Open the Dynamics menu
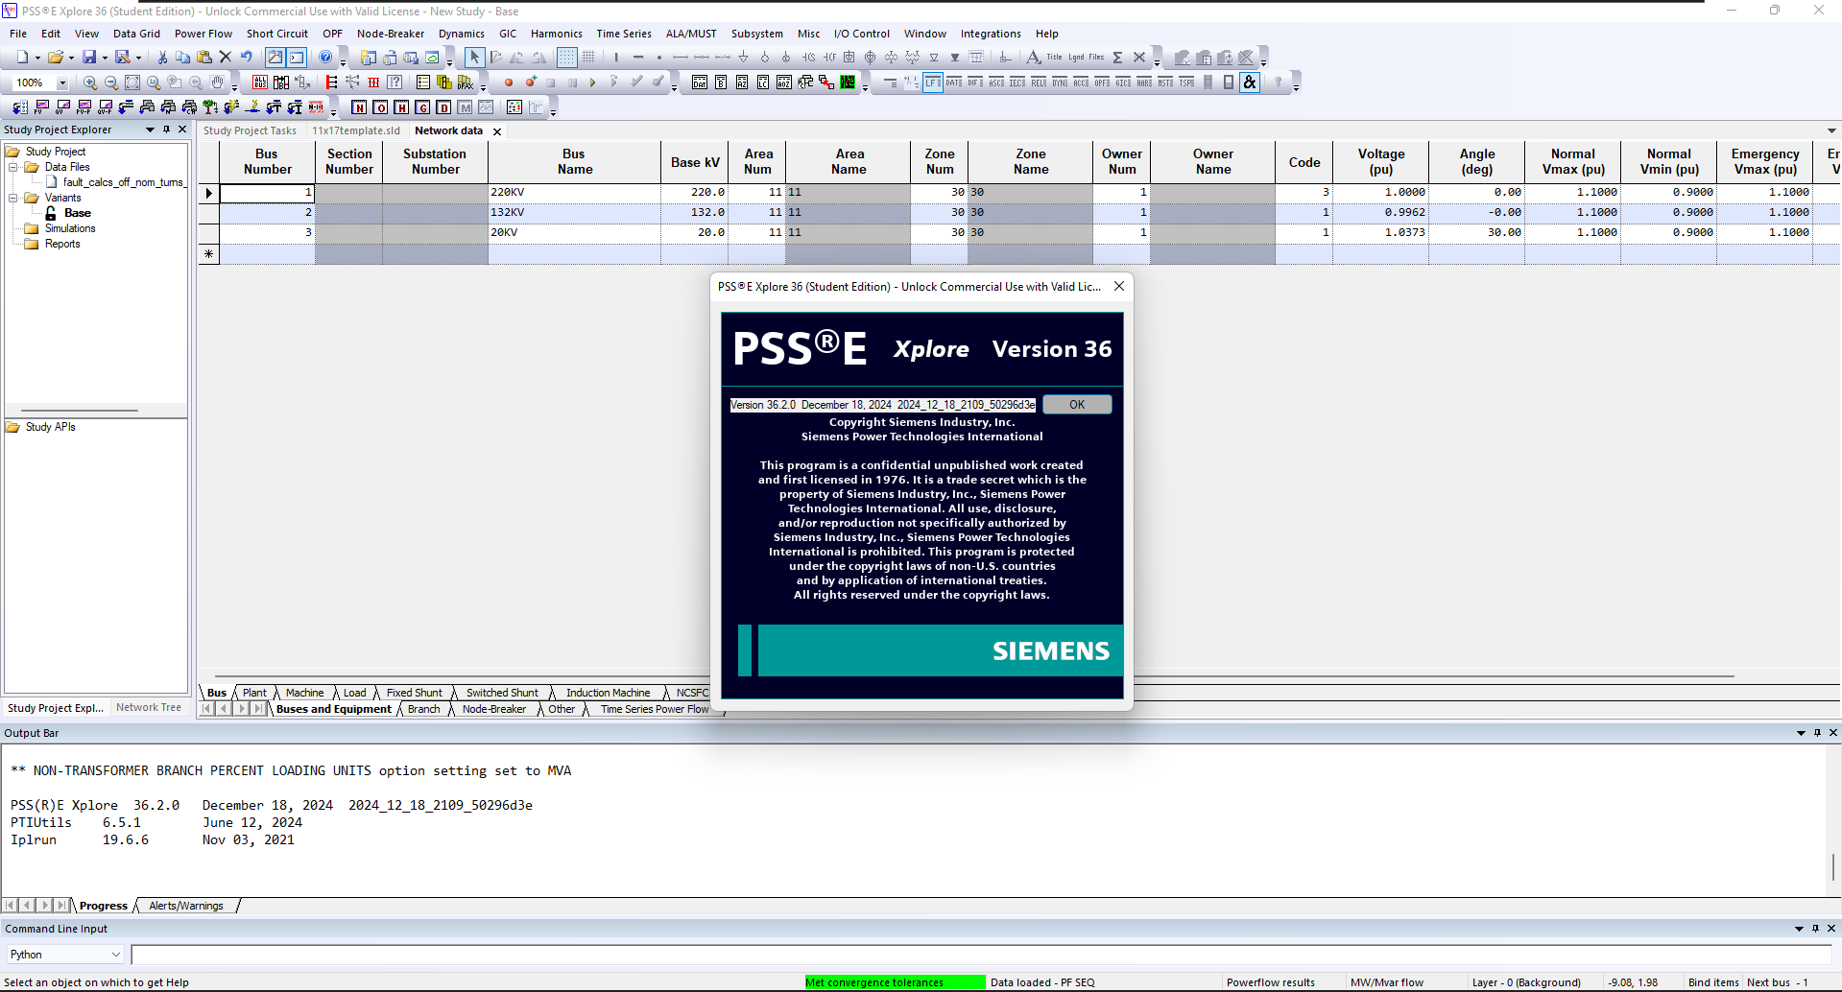This screenshot has height=992, width=1842. (x=462, y=34)
